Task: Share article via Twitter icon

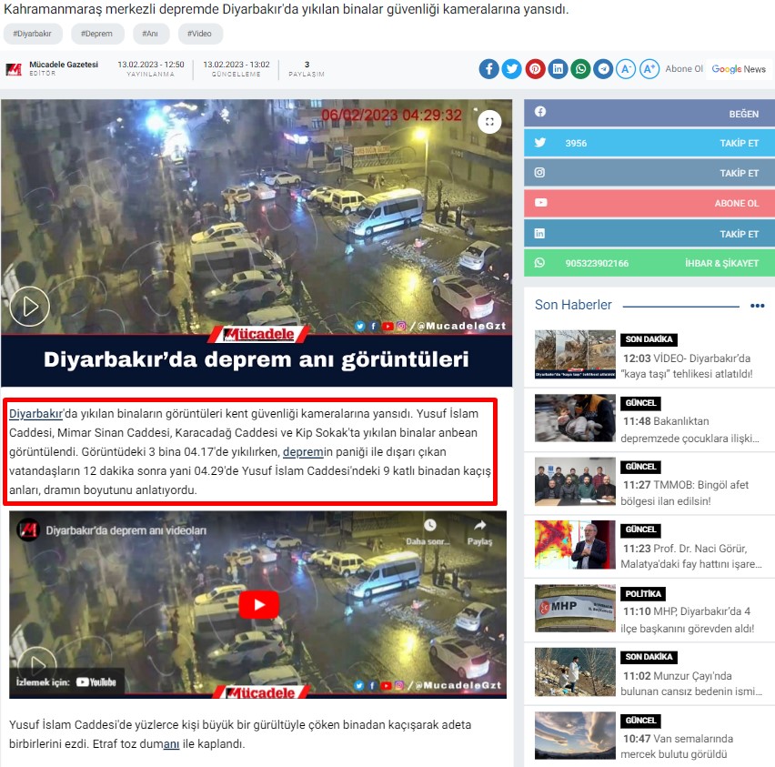Action: coord(512,69)
